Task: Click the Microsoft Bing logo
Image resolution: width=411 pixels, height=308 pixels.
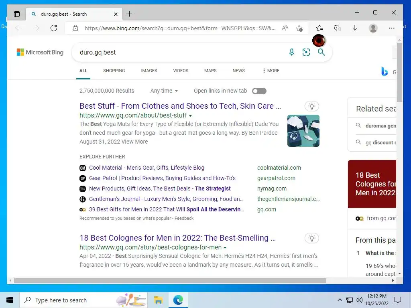Action: click(40, 52)
